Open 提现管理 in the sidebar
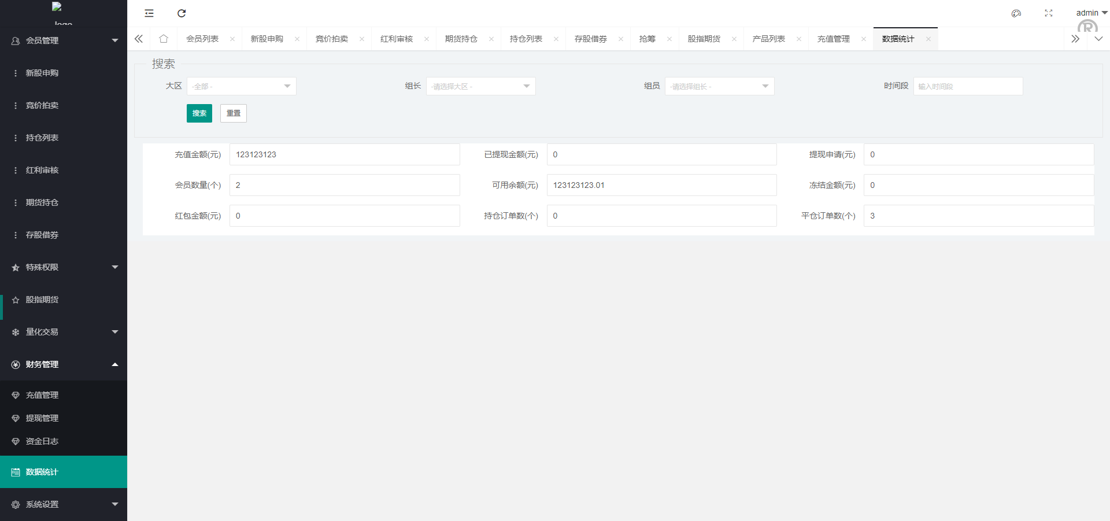 (42, 418)
